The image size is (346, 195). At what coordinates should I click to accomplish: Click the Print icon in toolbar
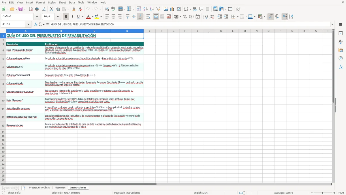(37, 9)
